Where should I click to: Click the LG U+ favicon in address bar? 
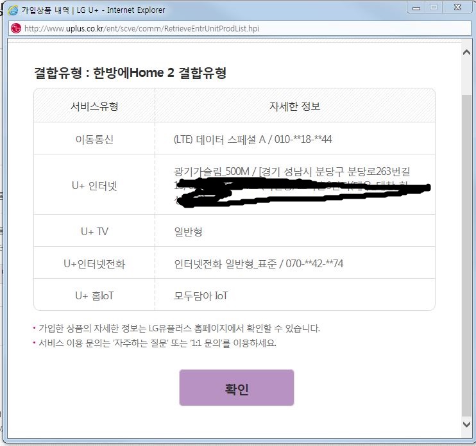pos(16,29)
